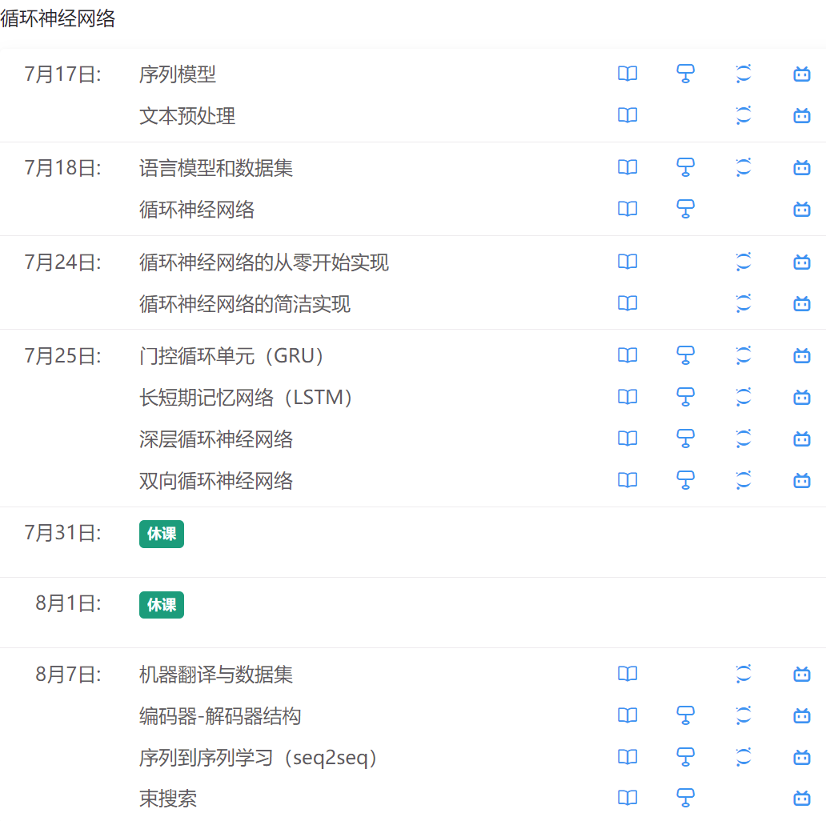Open the notebook icon for 循环神经网络的简洁实现
The height and width of the screenshot is (821, 826).
tap(744, 303)
